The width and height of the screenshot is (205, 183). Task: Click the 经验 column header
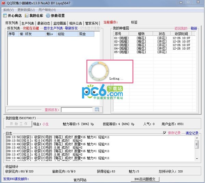[67, 34]
